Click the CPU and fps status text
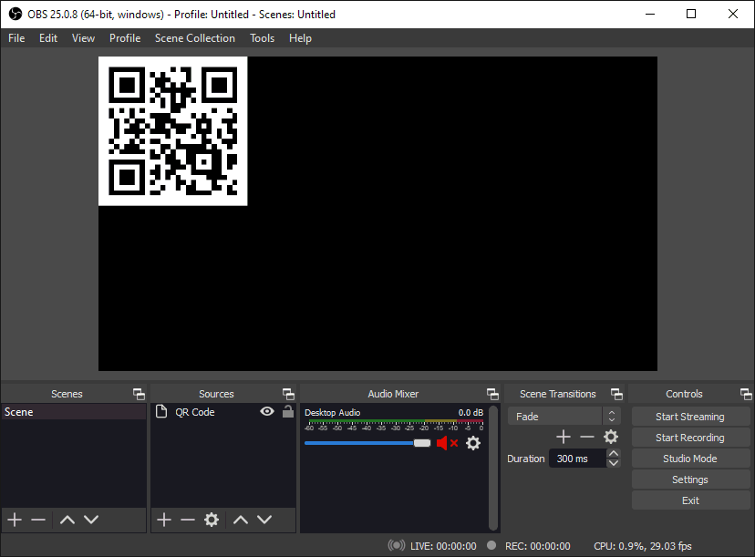The image size is (755, 557). click(x=643, y=546)
